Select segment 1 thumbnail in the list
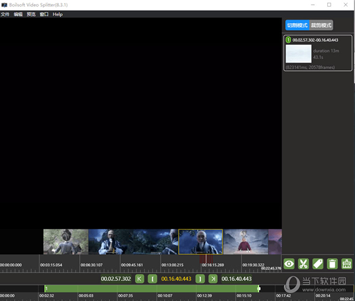This screenshot has width=355, height=301. [298, 54]
